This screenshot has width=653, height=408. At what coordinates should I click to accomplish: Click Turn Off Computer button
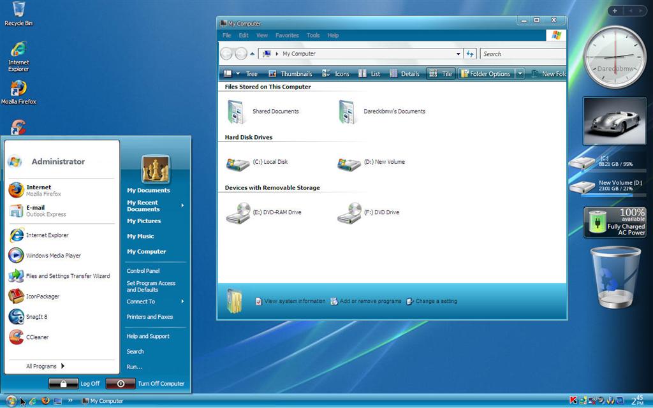click(x=145, y=383)
